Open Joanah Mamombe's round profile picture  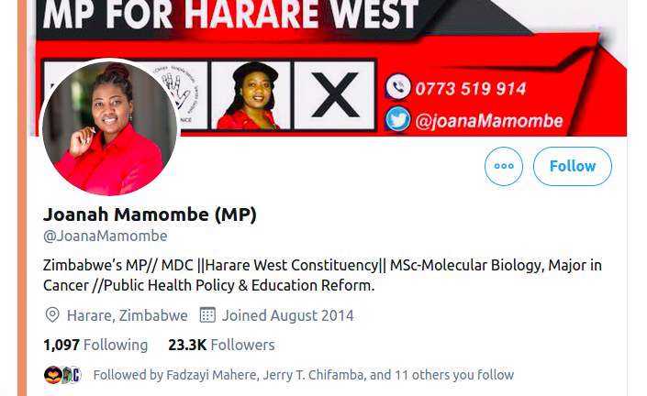pos(110,128)
